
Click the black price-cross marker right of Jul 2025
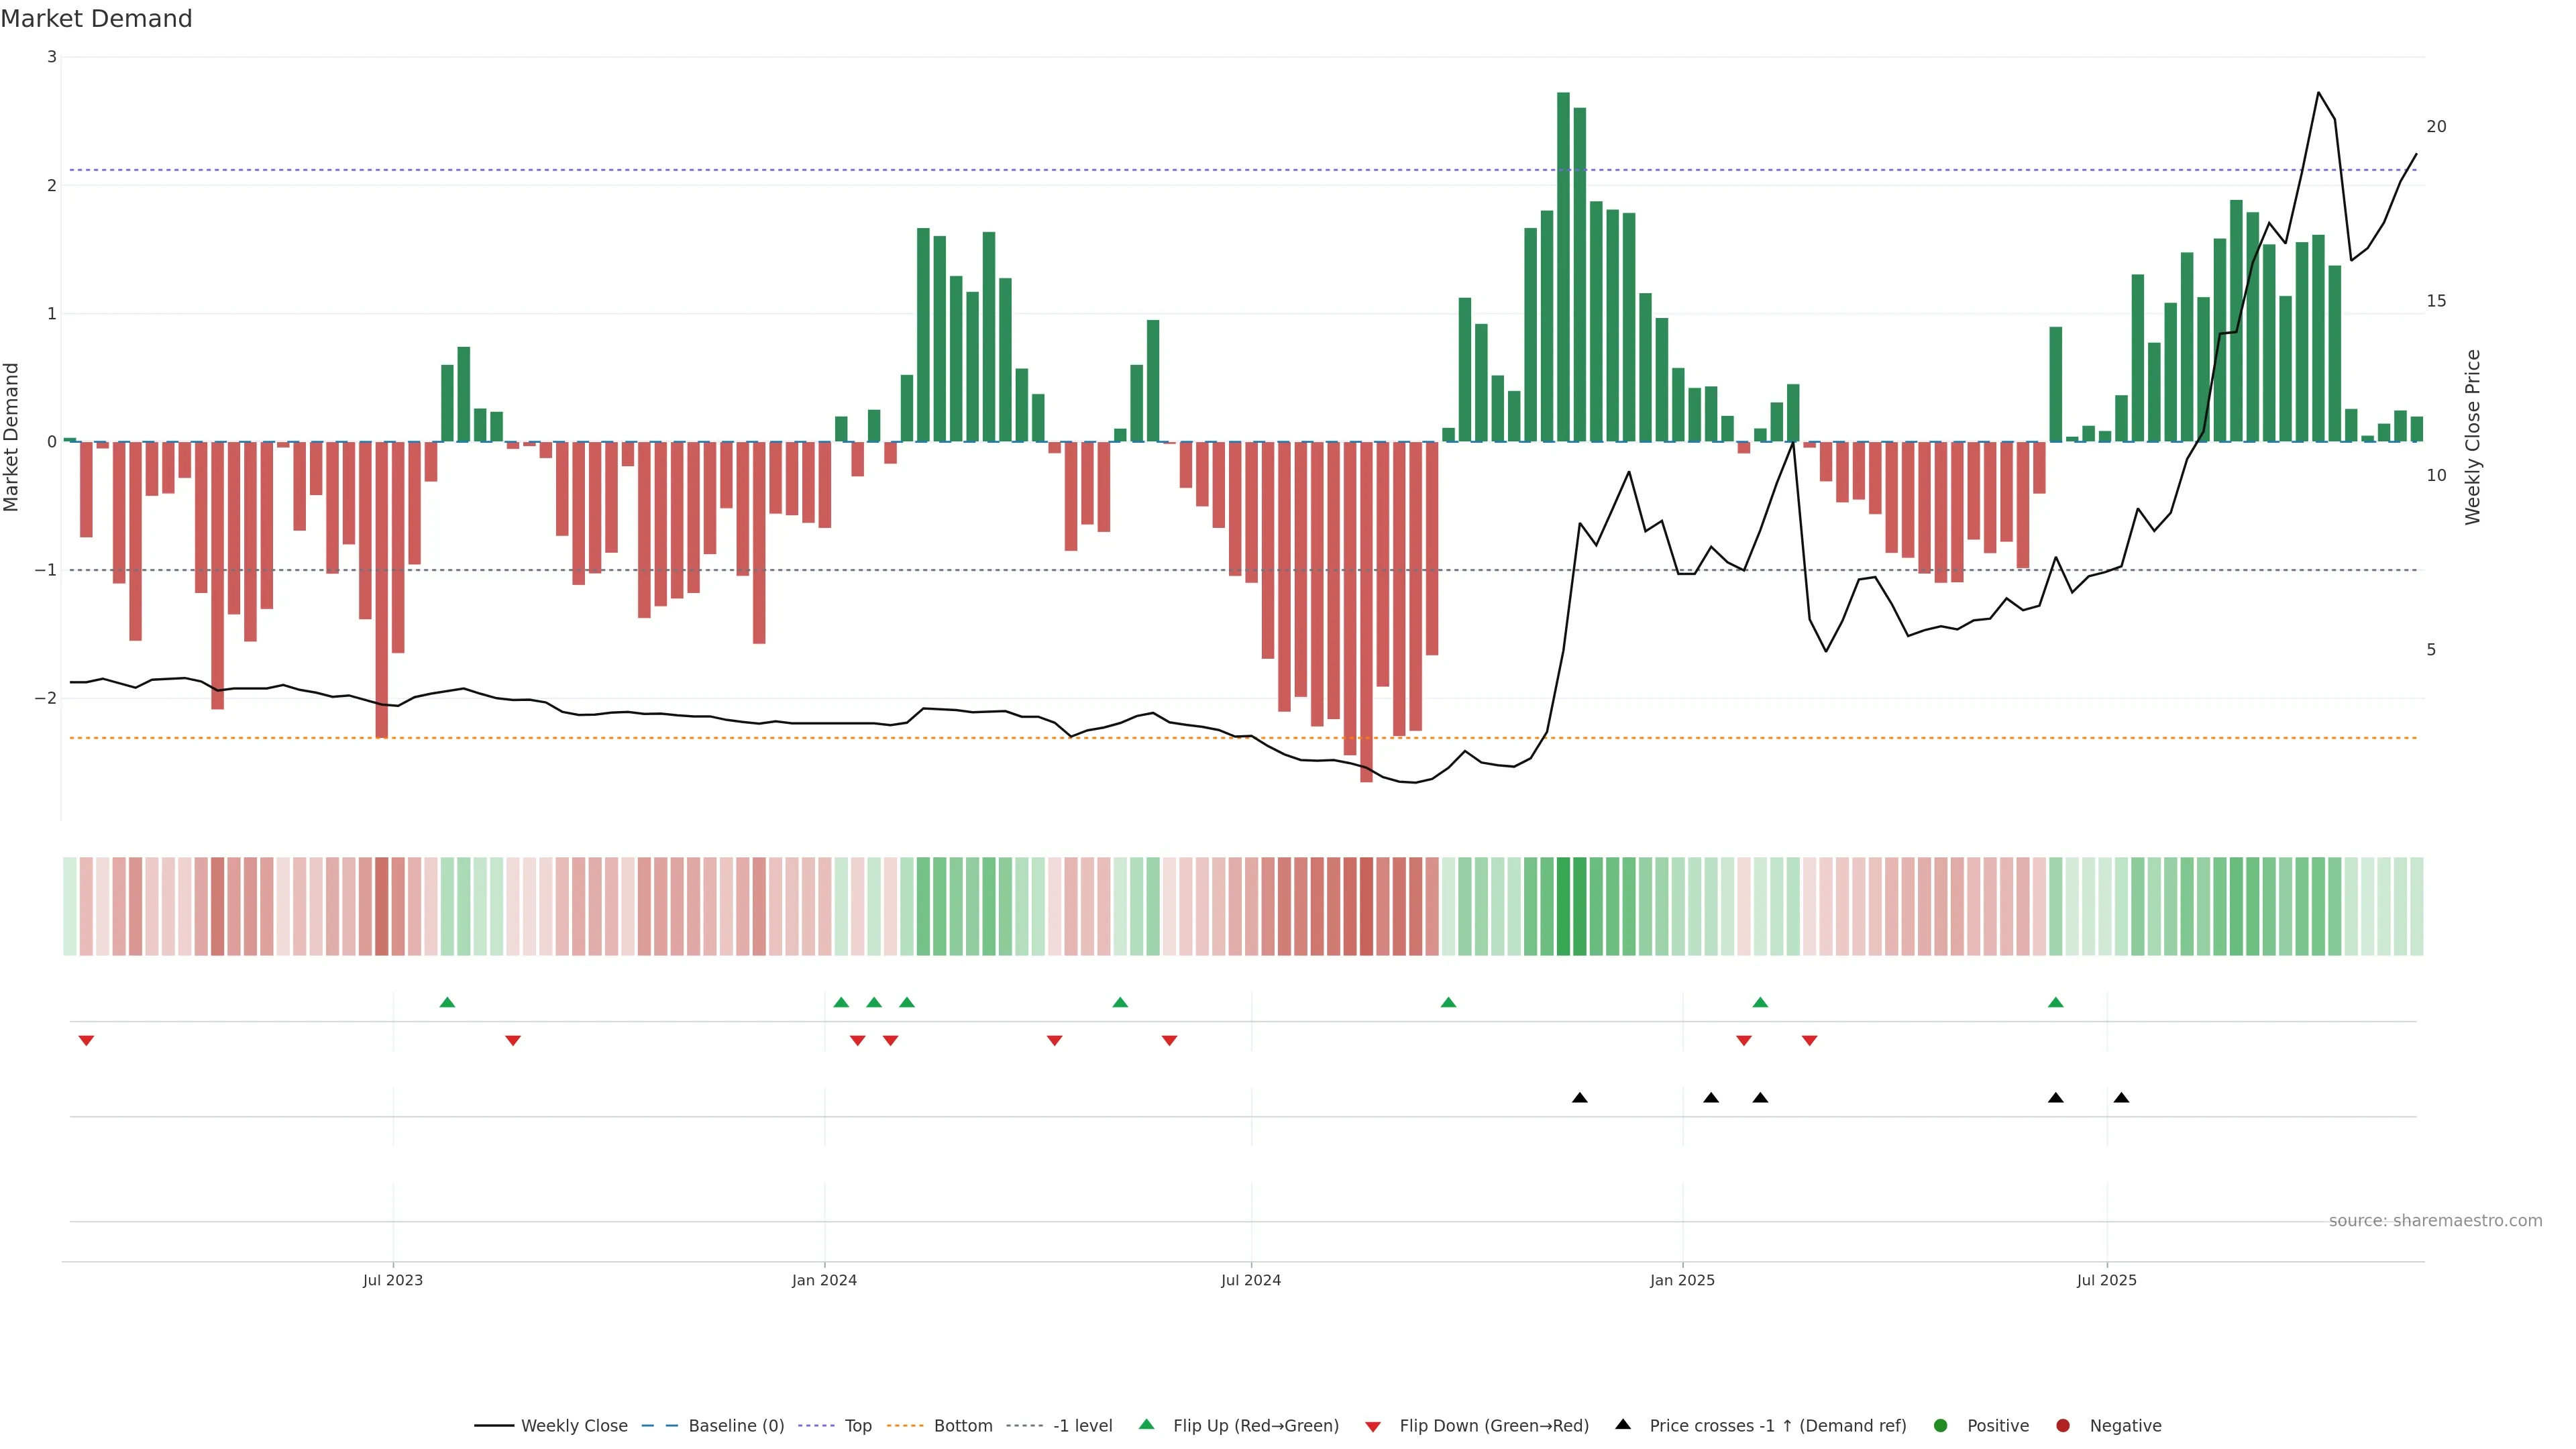pos(2121,1098)
